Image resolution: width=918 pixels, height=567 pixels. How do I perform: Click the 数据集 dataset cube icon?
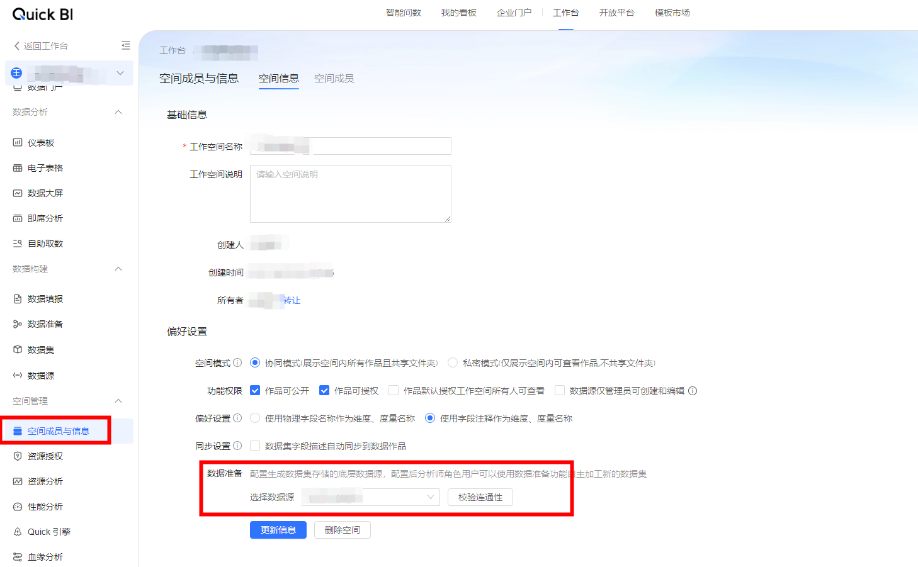18,349
